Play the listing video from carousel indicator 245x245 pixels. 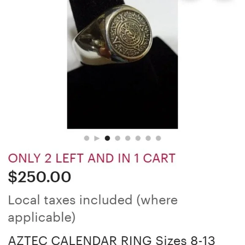tap(97, 138)
